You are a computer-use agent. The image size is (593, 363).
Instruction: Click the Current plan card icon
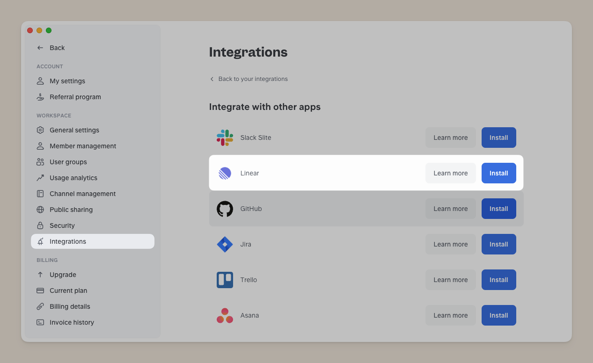click(x=40, y=290)
